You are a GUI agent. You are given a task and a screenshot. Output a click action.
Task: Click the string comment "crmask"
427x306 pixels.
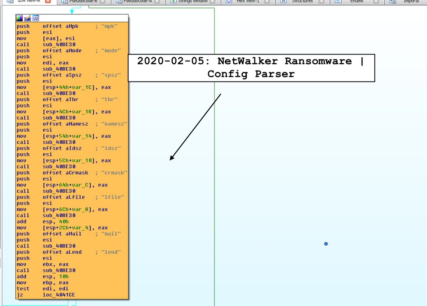[x=115, y=173]
